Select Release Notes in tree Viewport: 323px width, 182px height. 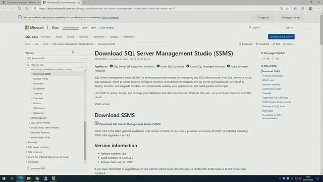pos(40,79)
